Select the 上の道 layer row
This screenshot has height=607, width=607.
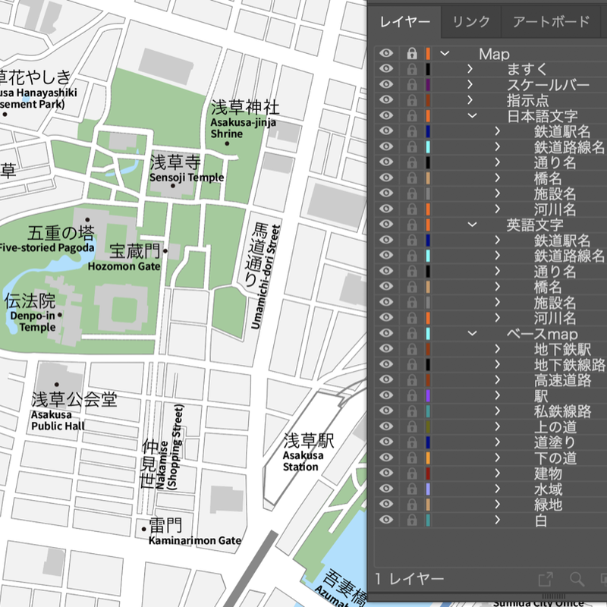555,427
